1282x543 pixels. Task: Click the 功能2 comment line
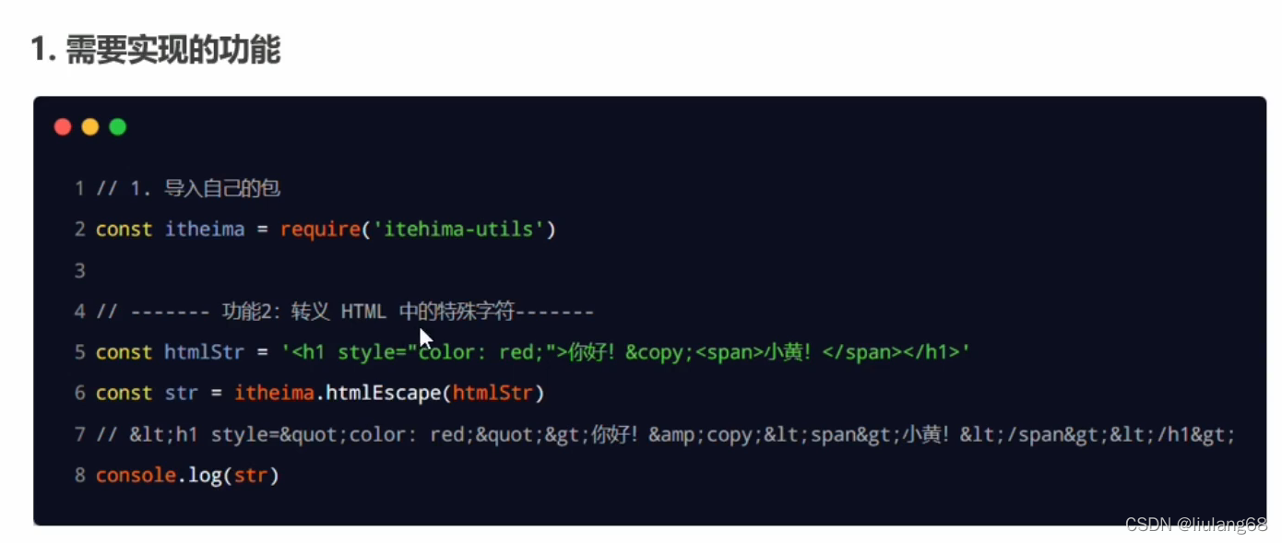pyautogui.click(x=345, y=312)
